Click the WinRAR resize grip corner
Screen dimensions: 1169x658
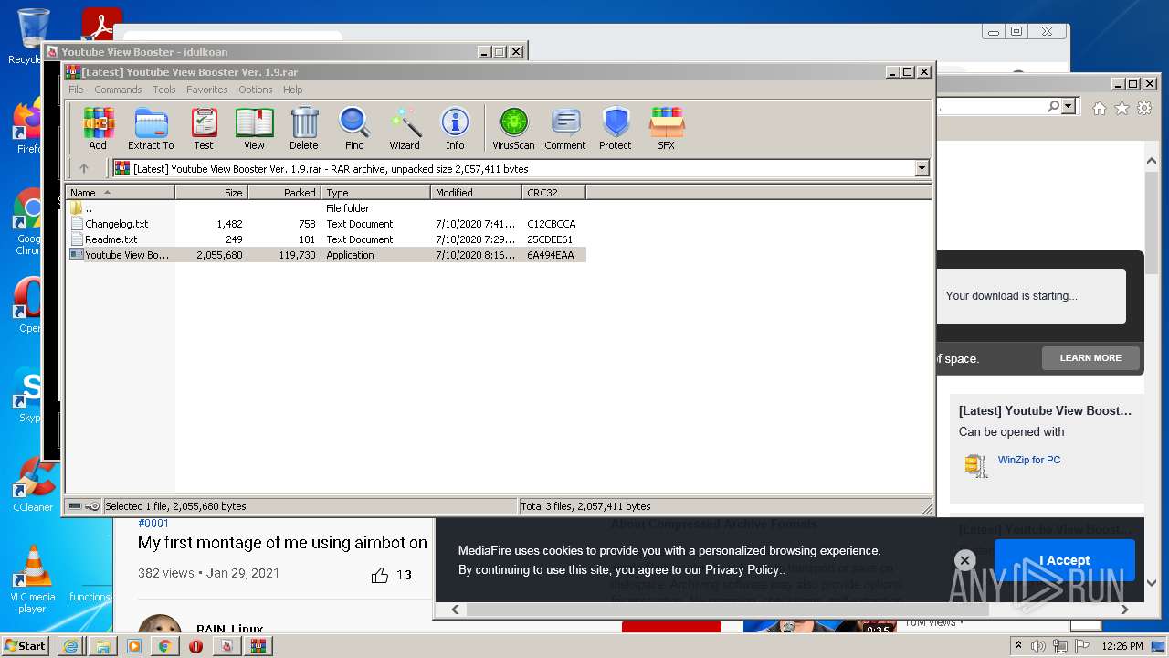click(927, 508)
